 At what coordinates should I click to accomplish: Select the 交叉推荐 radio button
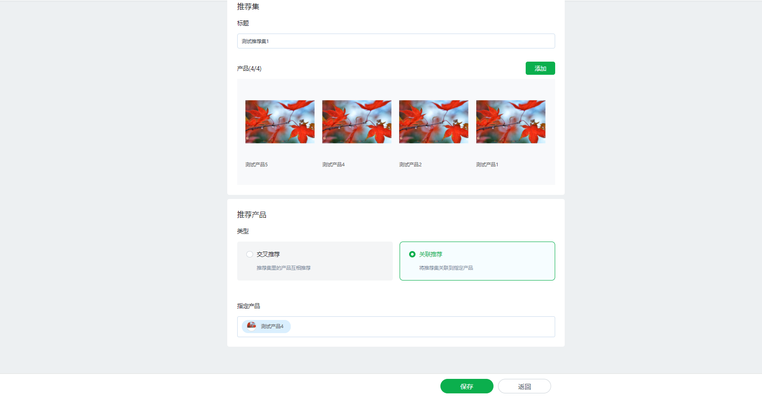tap(249, 254)
